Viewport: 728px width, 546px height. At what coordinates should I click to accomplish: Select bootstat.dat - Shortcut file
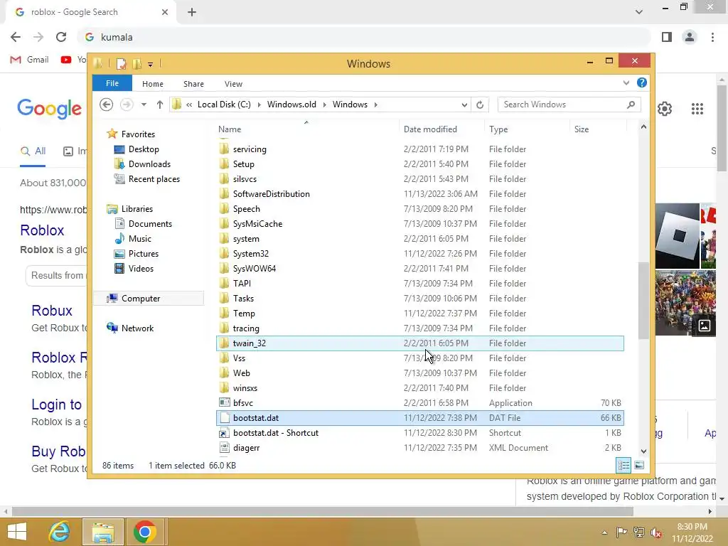coord(419,433)
